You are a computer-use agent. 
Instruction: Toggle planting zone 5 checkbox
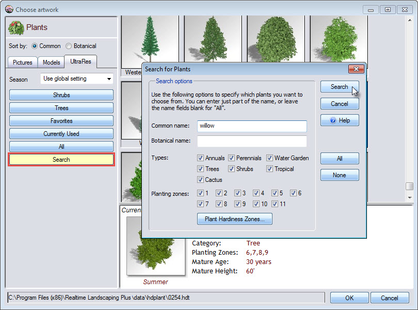[x=275, y=193]
